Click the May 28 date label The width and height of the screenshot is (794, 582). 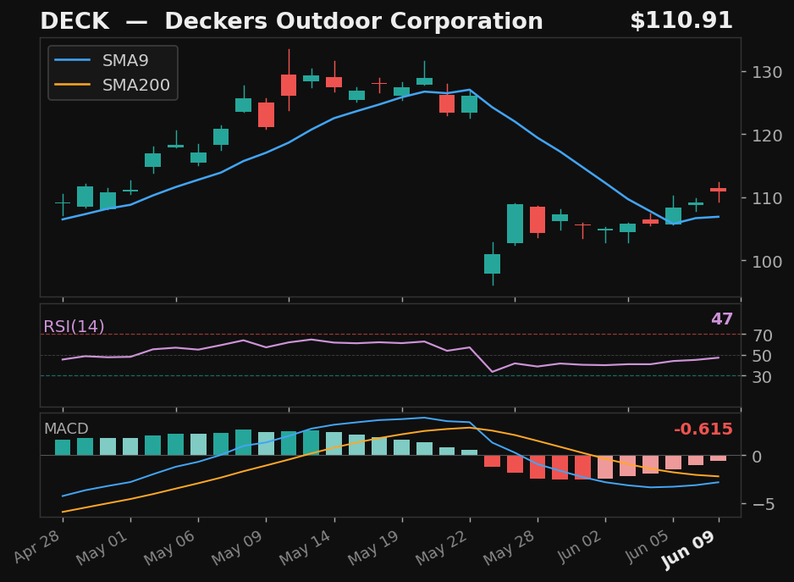[510, 547]
